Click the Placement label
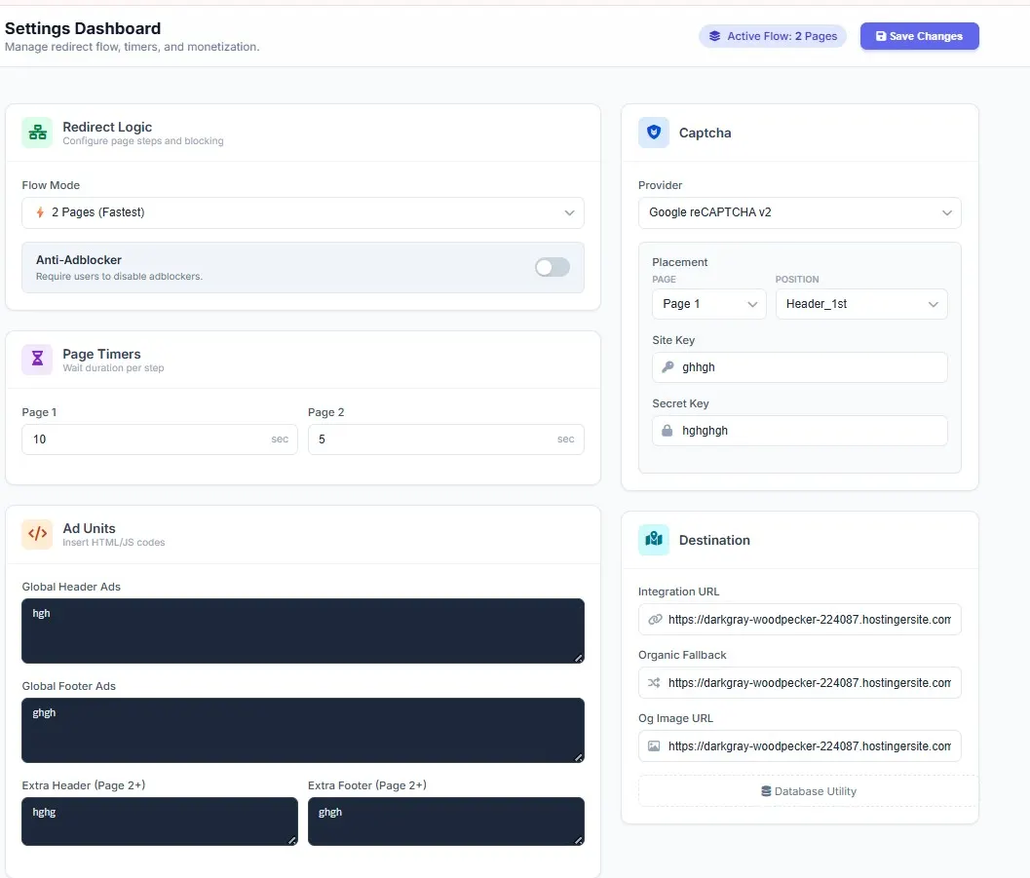The height and width of the screenshot is (878, 1030). pyautogui.click(x=680, y=262)
